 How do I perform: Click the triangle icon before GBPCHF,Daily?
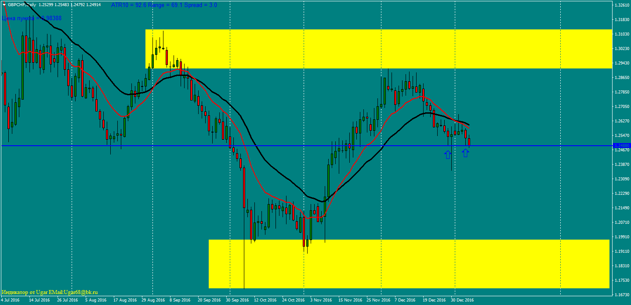tap(4, 5)
